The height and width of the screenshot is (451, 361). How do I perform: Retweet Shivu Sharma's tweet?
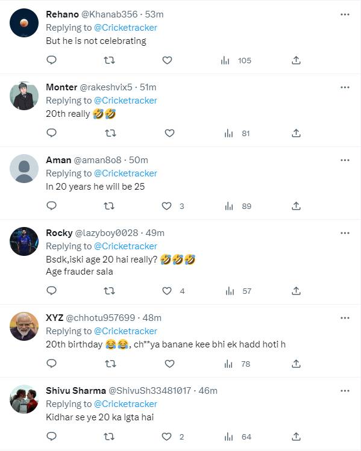(109, 437)
